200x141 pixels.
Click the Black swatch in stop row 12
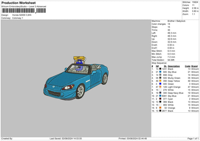160,102
